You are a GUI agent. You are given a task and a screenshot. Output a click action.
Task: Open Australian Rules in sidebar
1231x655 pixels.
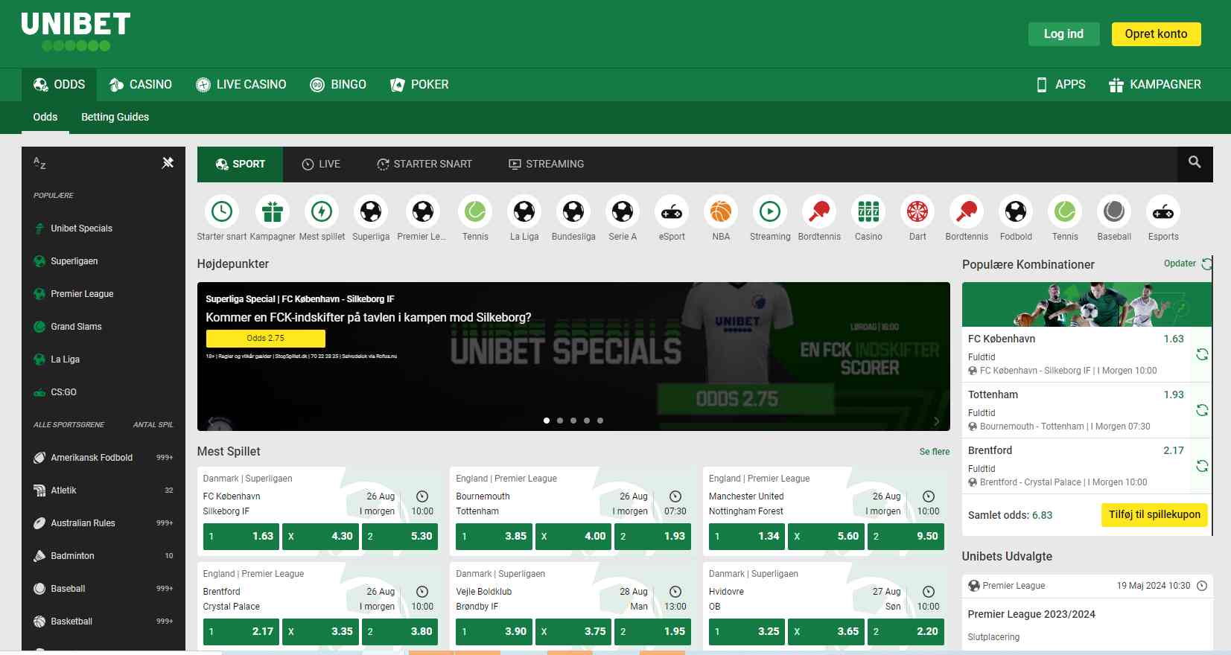tap(104, 523)
